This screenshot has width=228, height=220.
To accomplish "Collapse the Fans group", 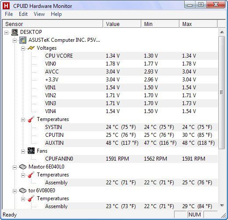I will [x=23, y=151].
